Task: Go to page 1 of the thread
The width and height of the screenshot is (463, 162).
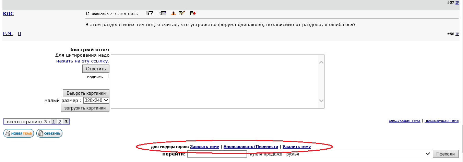Action: pyautogui.click(x=54, y=121)
